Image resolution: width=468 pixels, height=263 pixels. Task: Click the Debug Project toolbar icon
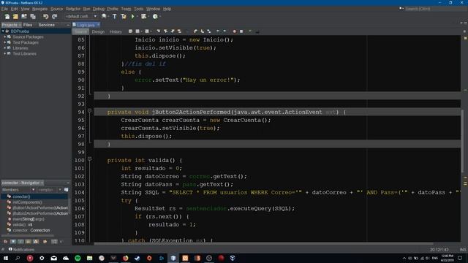(x=143, y=16)
